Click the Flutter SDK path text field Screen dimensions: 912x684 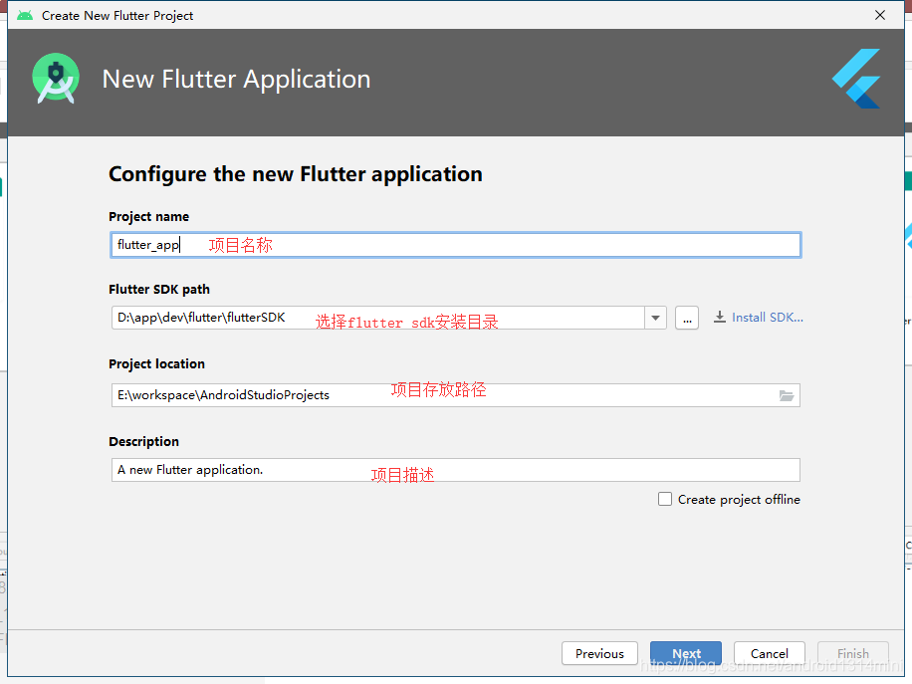(378, 318)
